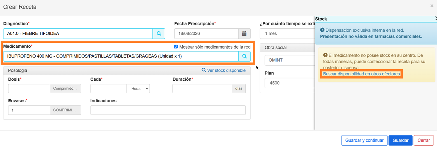Focus the Indicaciones text field
This screenshot has width=437, height=149.
click(168, 110)
